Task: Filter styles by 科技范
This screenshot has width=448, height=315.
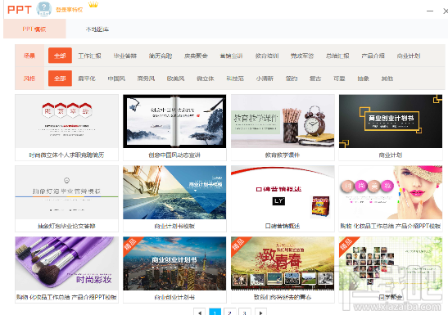Action: 235,79
